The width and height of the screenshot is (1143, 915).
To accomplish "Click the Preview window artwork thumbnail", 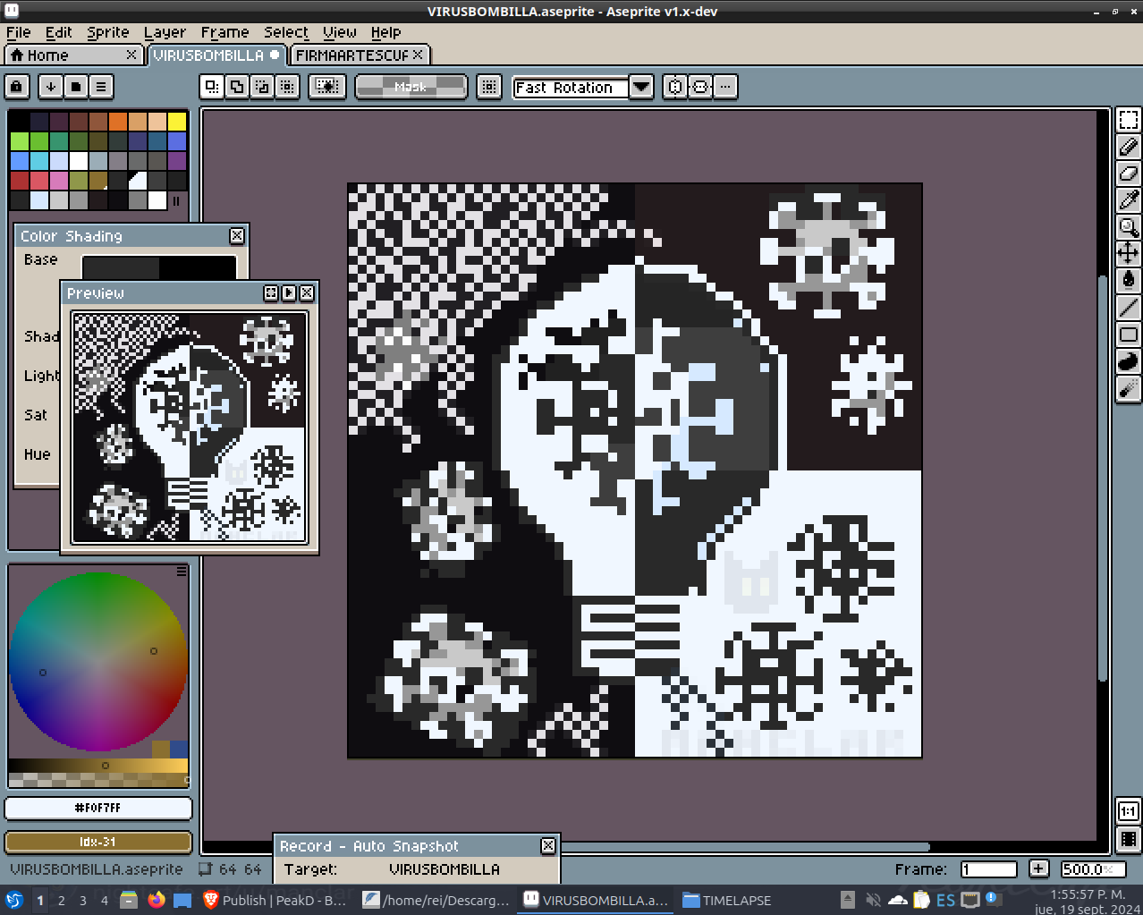I will point(190,428).
